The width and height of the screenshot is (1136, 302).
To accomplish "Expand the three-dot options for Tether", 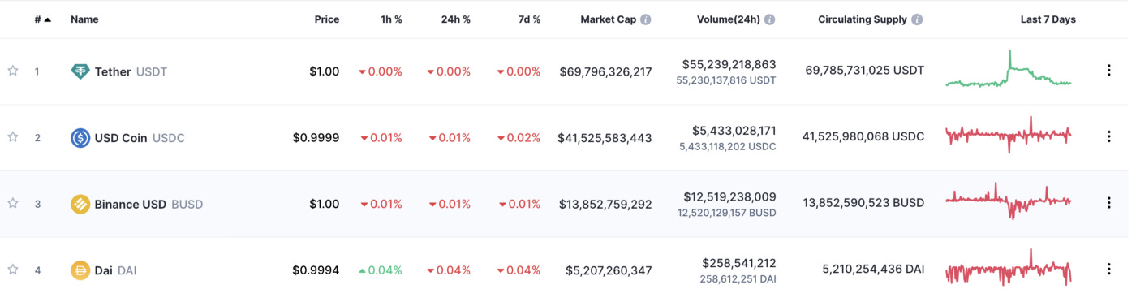I will pyautogui.click(x=1108, y=71).
